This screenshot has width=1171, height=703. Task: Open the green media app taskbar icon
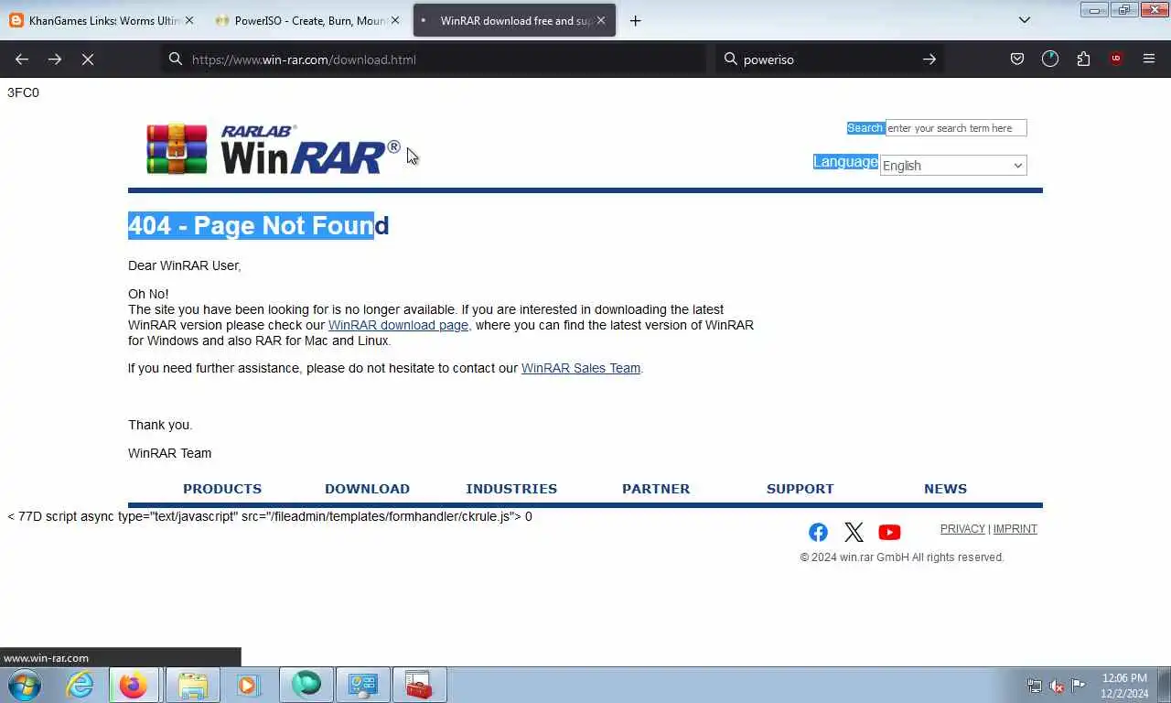click(x=306, y=685)
